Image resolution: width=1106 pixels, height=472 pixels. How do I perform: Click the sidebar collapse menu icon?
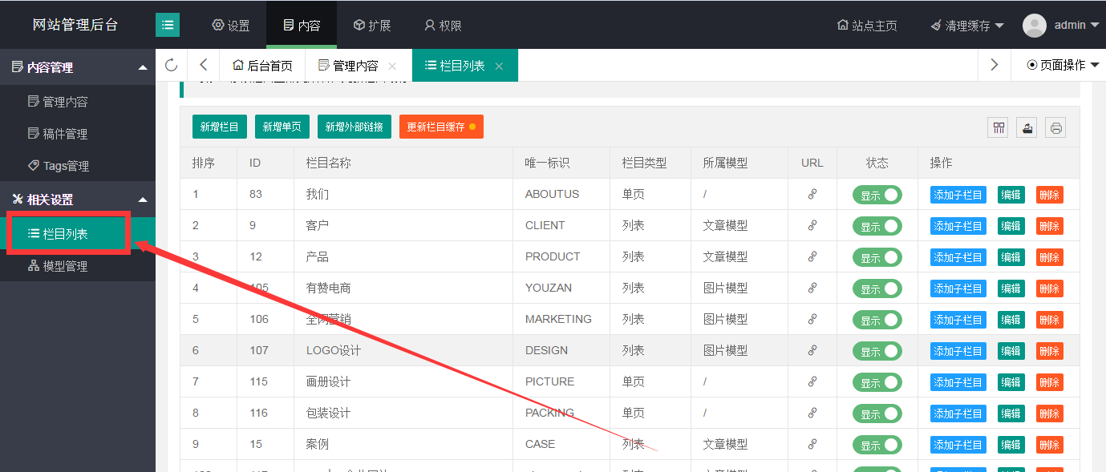pyautogui.click(x=168, y=25)
